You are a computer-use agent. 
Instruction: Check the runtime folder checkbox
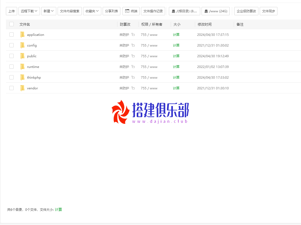click(x=12, y=67)
